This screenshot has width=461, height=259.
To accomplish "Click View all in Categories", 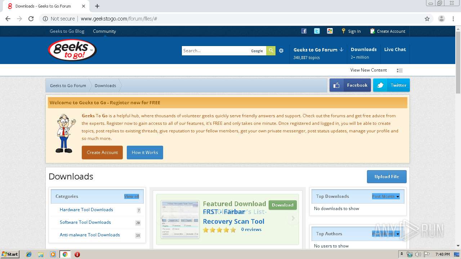I will coord(131,196).
